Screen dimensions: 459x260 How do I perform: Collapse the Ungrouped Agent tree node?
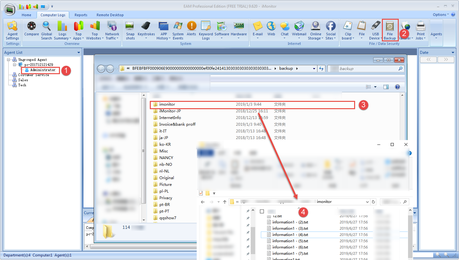pyautogui.click(x=8, y=60)
